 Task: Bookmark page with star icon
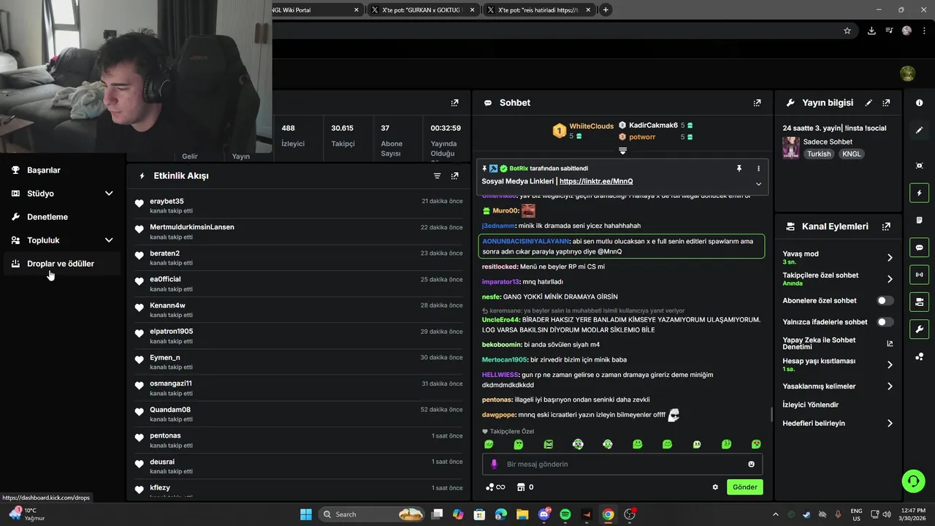[x=847, y=31]
